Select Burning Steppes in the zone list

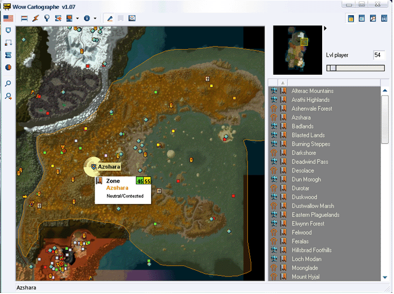tap(311, 144)
